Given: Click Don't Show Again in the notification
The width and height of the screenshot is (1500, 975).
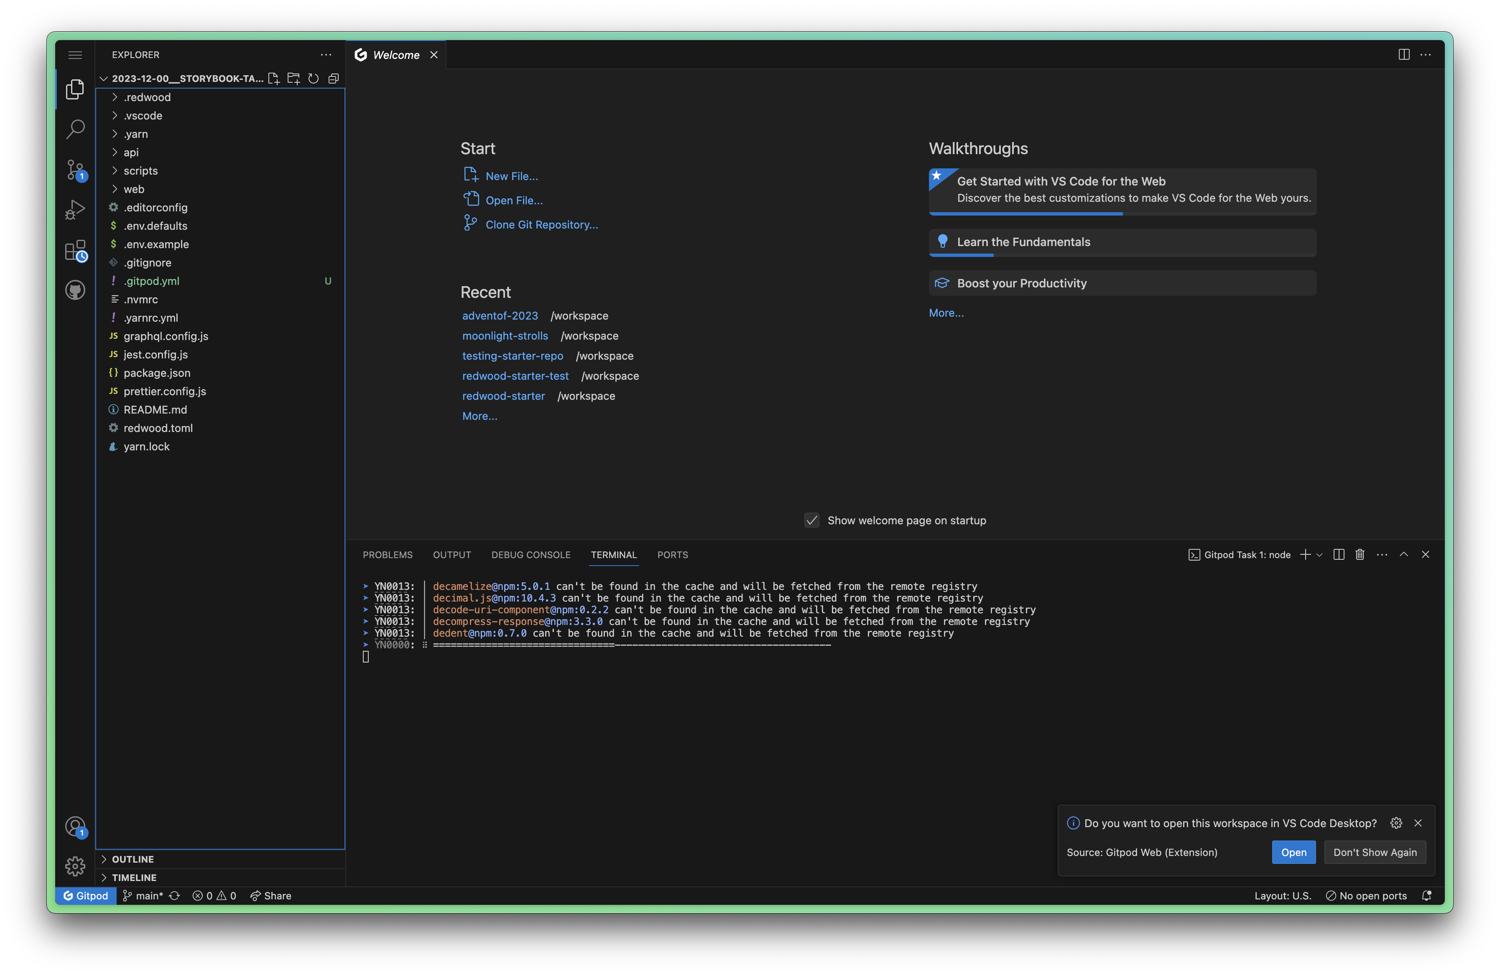Looking at the screenshot, I should (x=1375, y=852).
